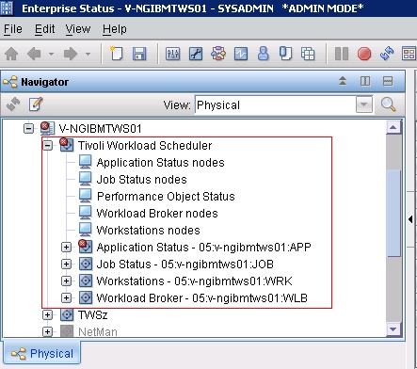Viewport: 417px width, 369px height.
Task: Open the Properties editor sliders icon
Action: [172, 54]
